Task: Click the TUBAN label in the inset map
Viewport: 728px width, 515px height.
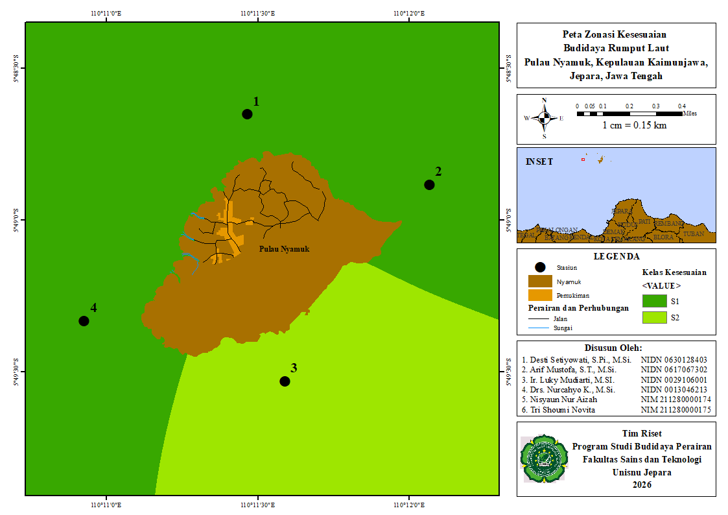Action: (694, 234)
